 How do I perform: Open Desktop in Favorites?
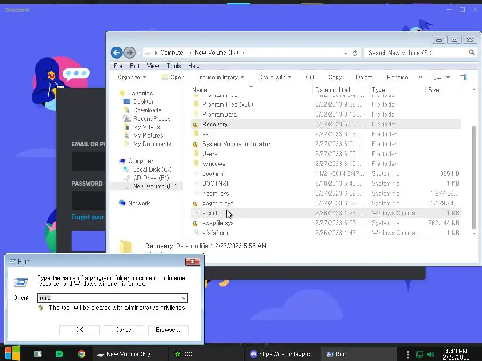point(144,102)
